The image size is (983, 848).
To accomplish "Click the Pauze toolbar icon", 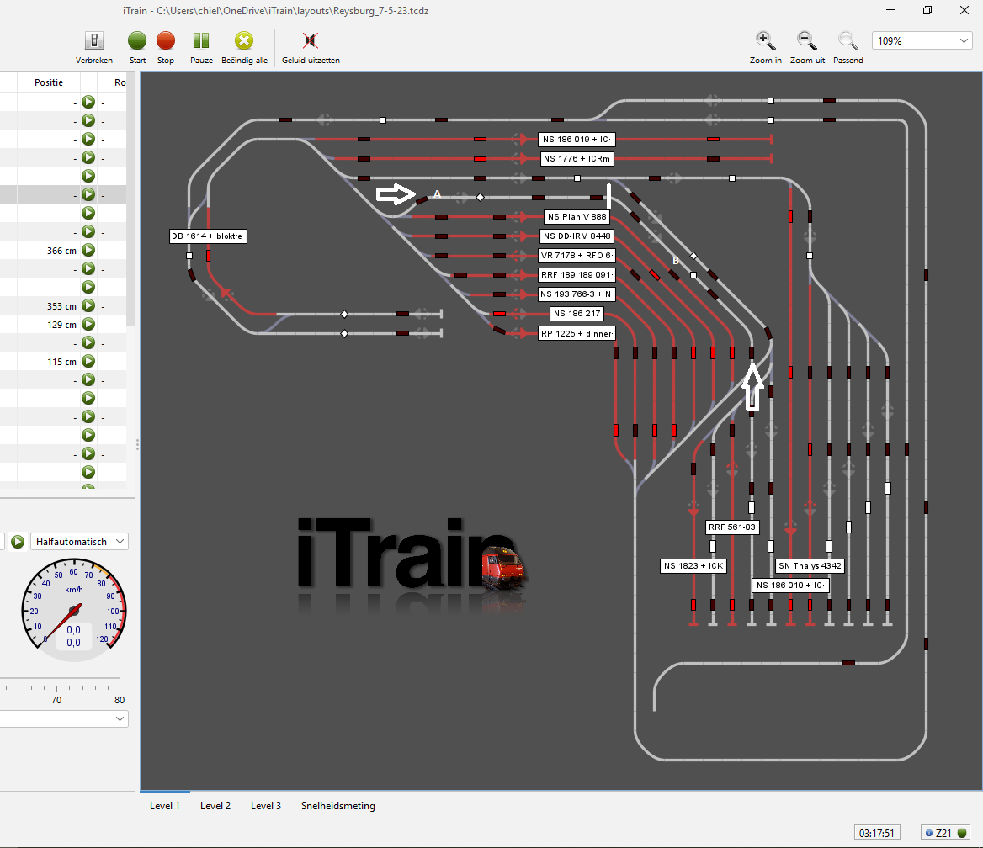I will 201,41.
